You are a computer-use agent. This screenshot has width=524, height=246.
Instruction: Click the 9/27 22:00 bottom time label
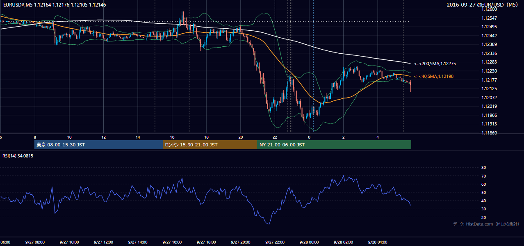coord(275,242)
